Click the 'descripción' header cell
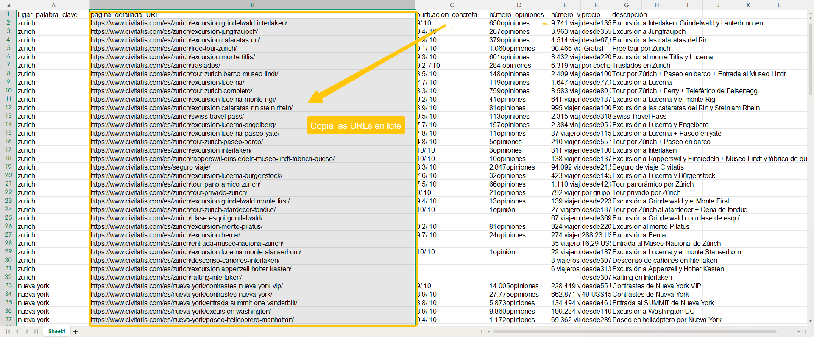The image size is (814, 337). point(627,14)
